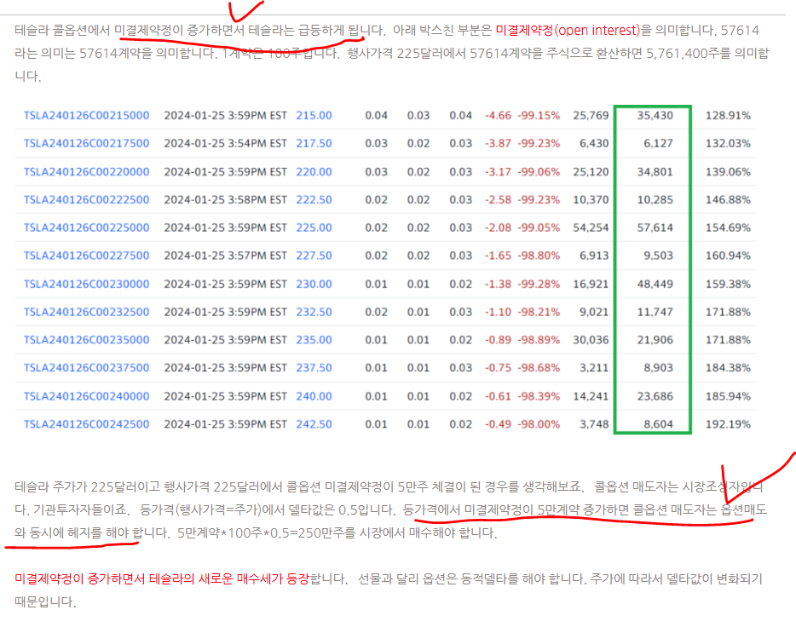
Task: Open contract link TSLA240126C00222500
Action: click(87, 200)
